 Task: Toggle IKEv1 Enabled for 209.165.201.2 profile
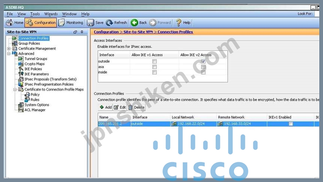[291, 124]
